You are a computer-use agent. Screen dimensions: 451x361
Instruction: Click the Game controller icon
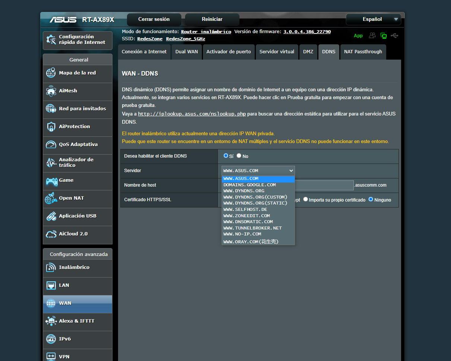(51, 181)
